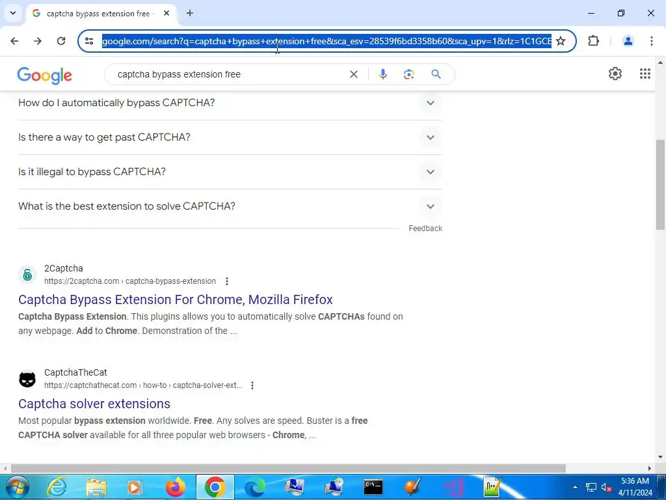Screen dimensions: 666x500
Task: Open site information icon in address bar
Action: click(x=89, y=41)
